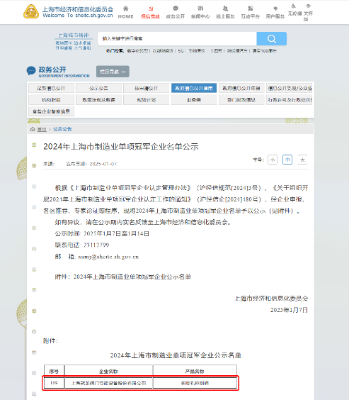349x400 pixels.
Task: Open the 政策法规及解读 tab
Action: click(98, 100)
